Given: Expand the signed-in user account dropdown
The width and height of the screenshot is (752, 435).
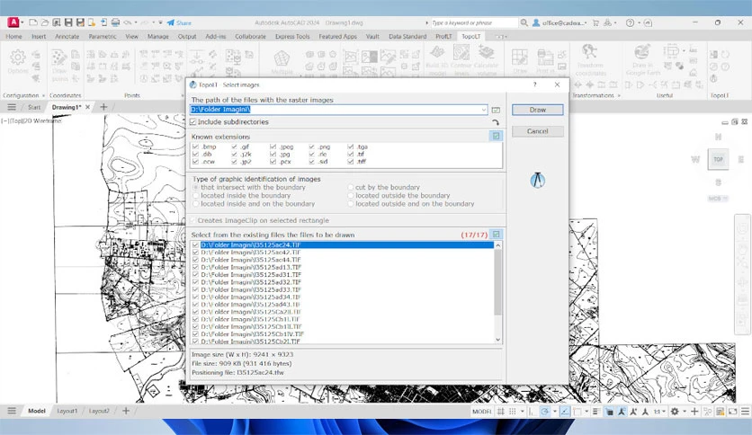Looking at the screenshot, I should [x=585, y=23].
